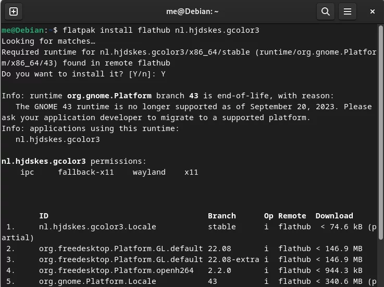Open the terminal search tool

(326, 11)
